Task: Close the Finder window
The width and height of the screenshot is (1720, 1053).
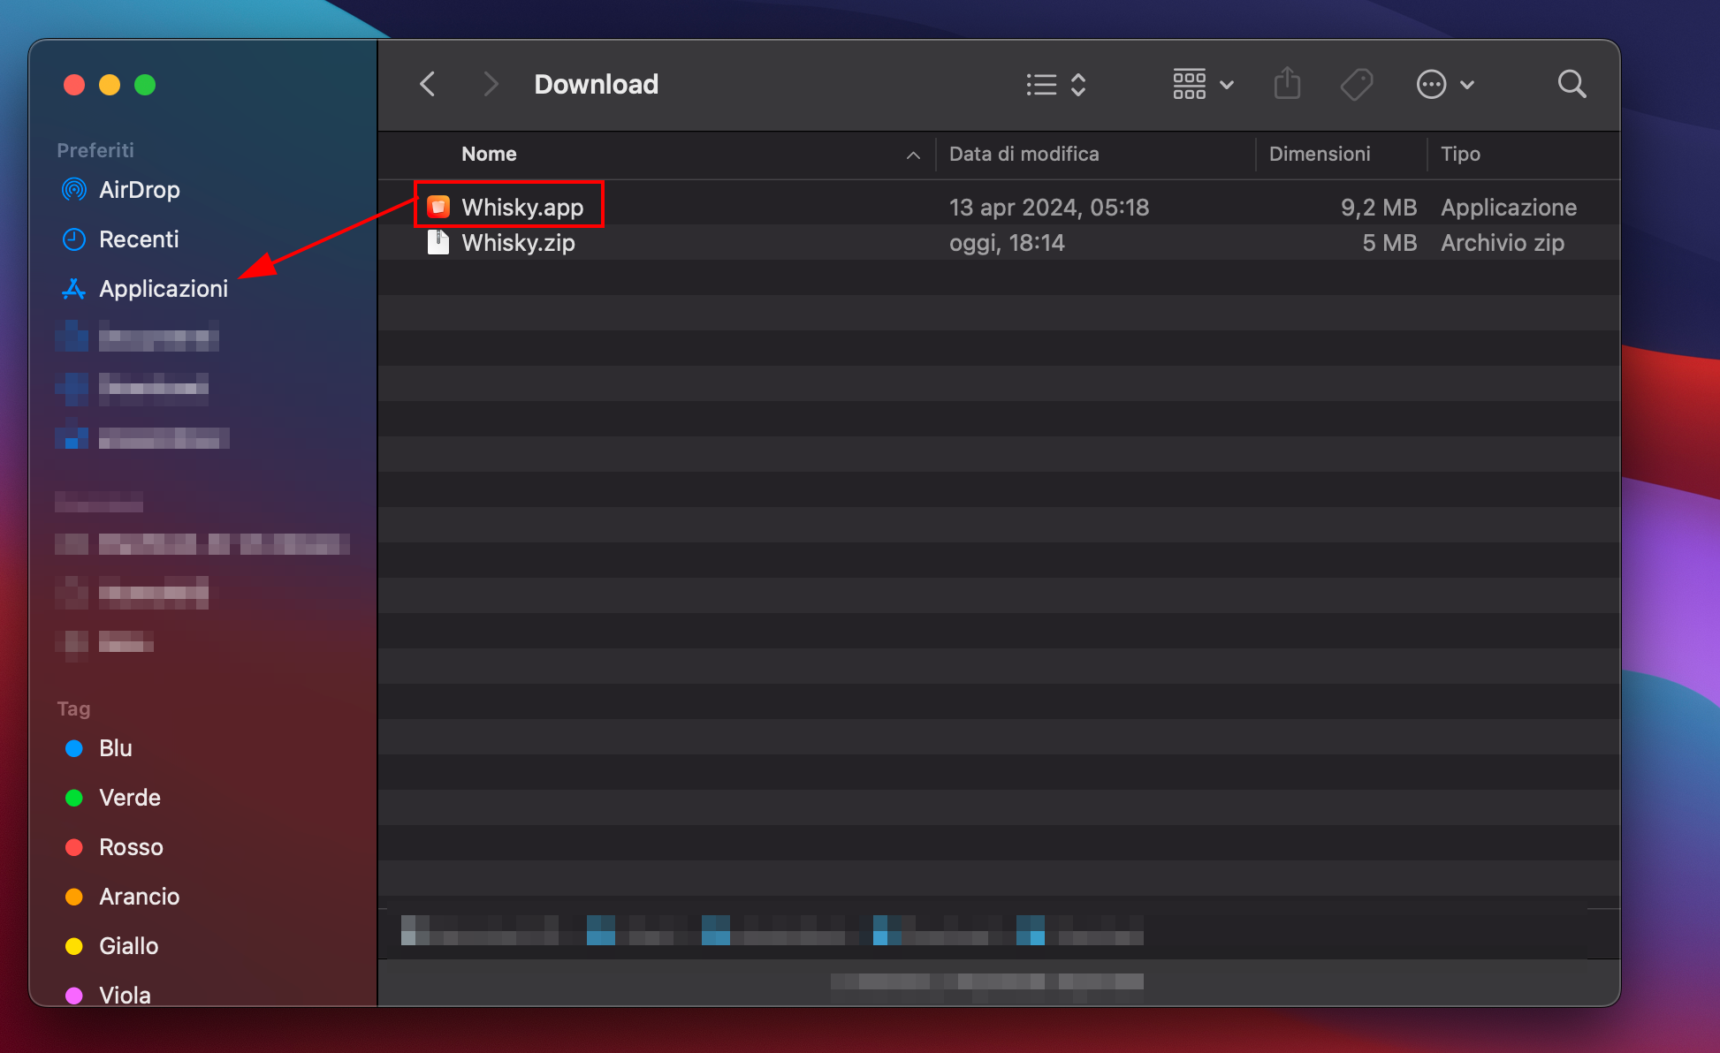Action: tap(74, 85)
